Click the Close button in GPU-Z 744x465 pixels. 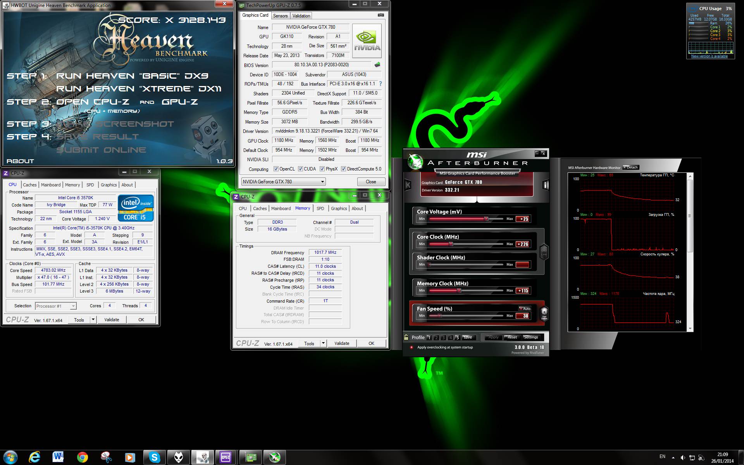tap(371, 182)
